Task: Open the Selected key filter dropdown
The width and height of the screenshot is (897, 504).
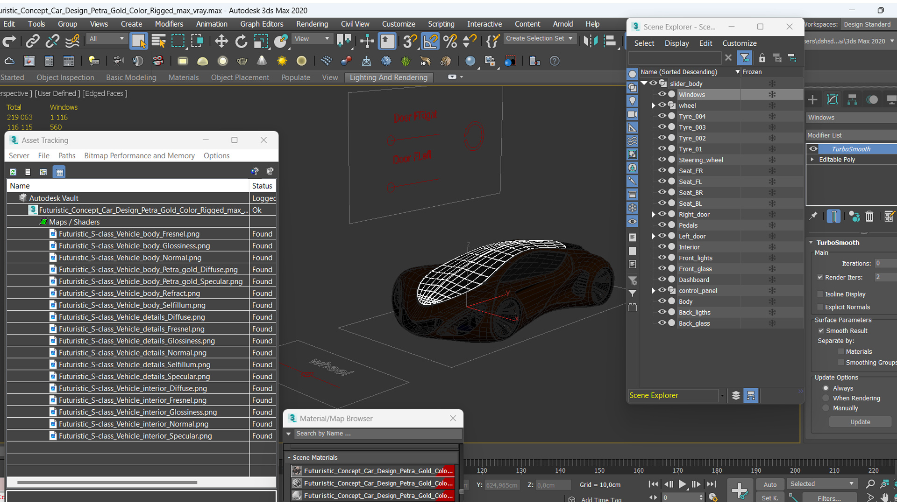Action: pyautogui.click(x=822, y=484)
